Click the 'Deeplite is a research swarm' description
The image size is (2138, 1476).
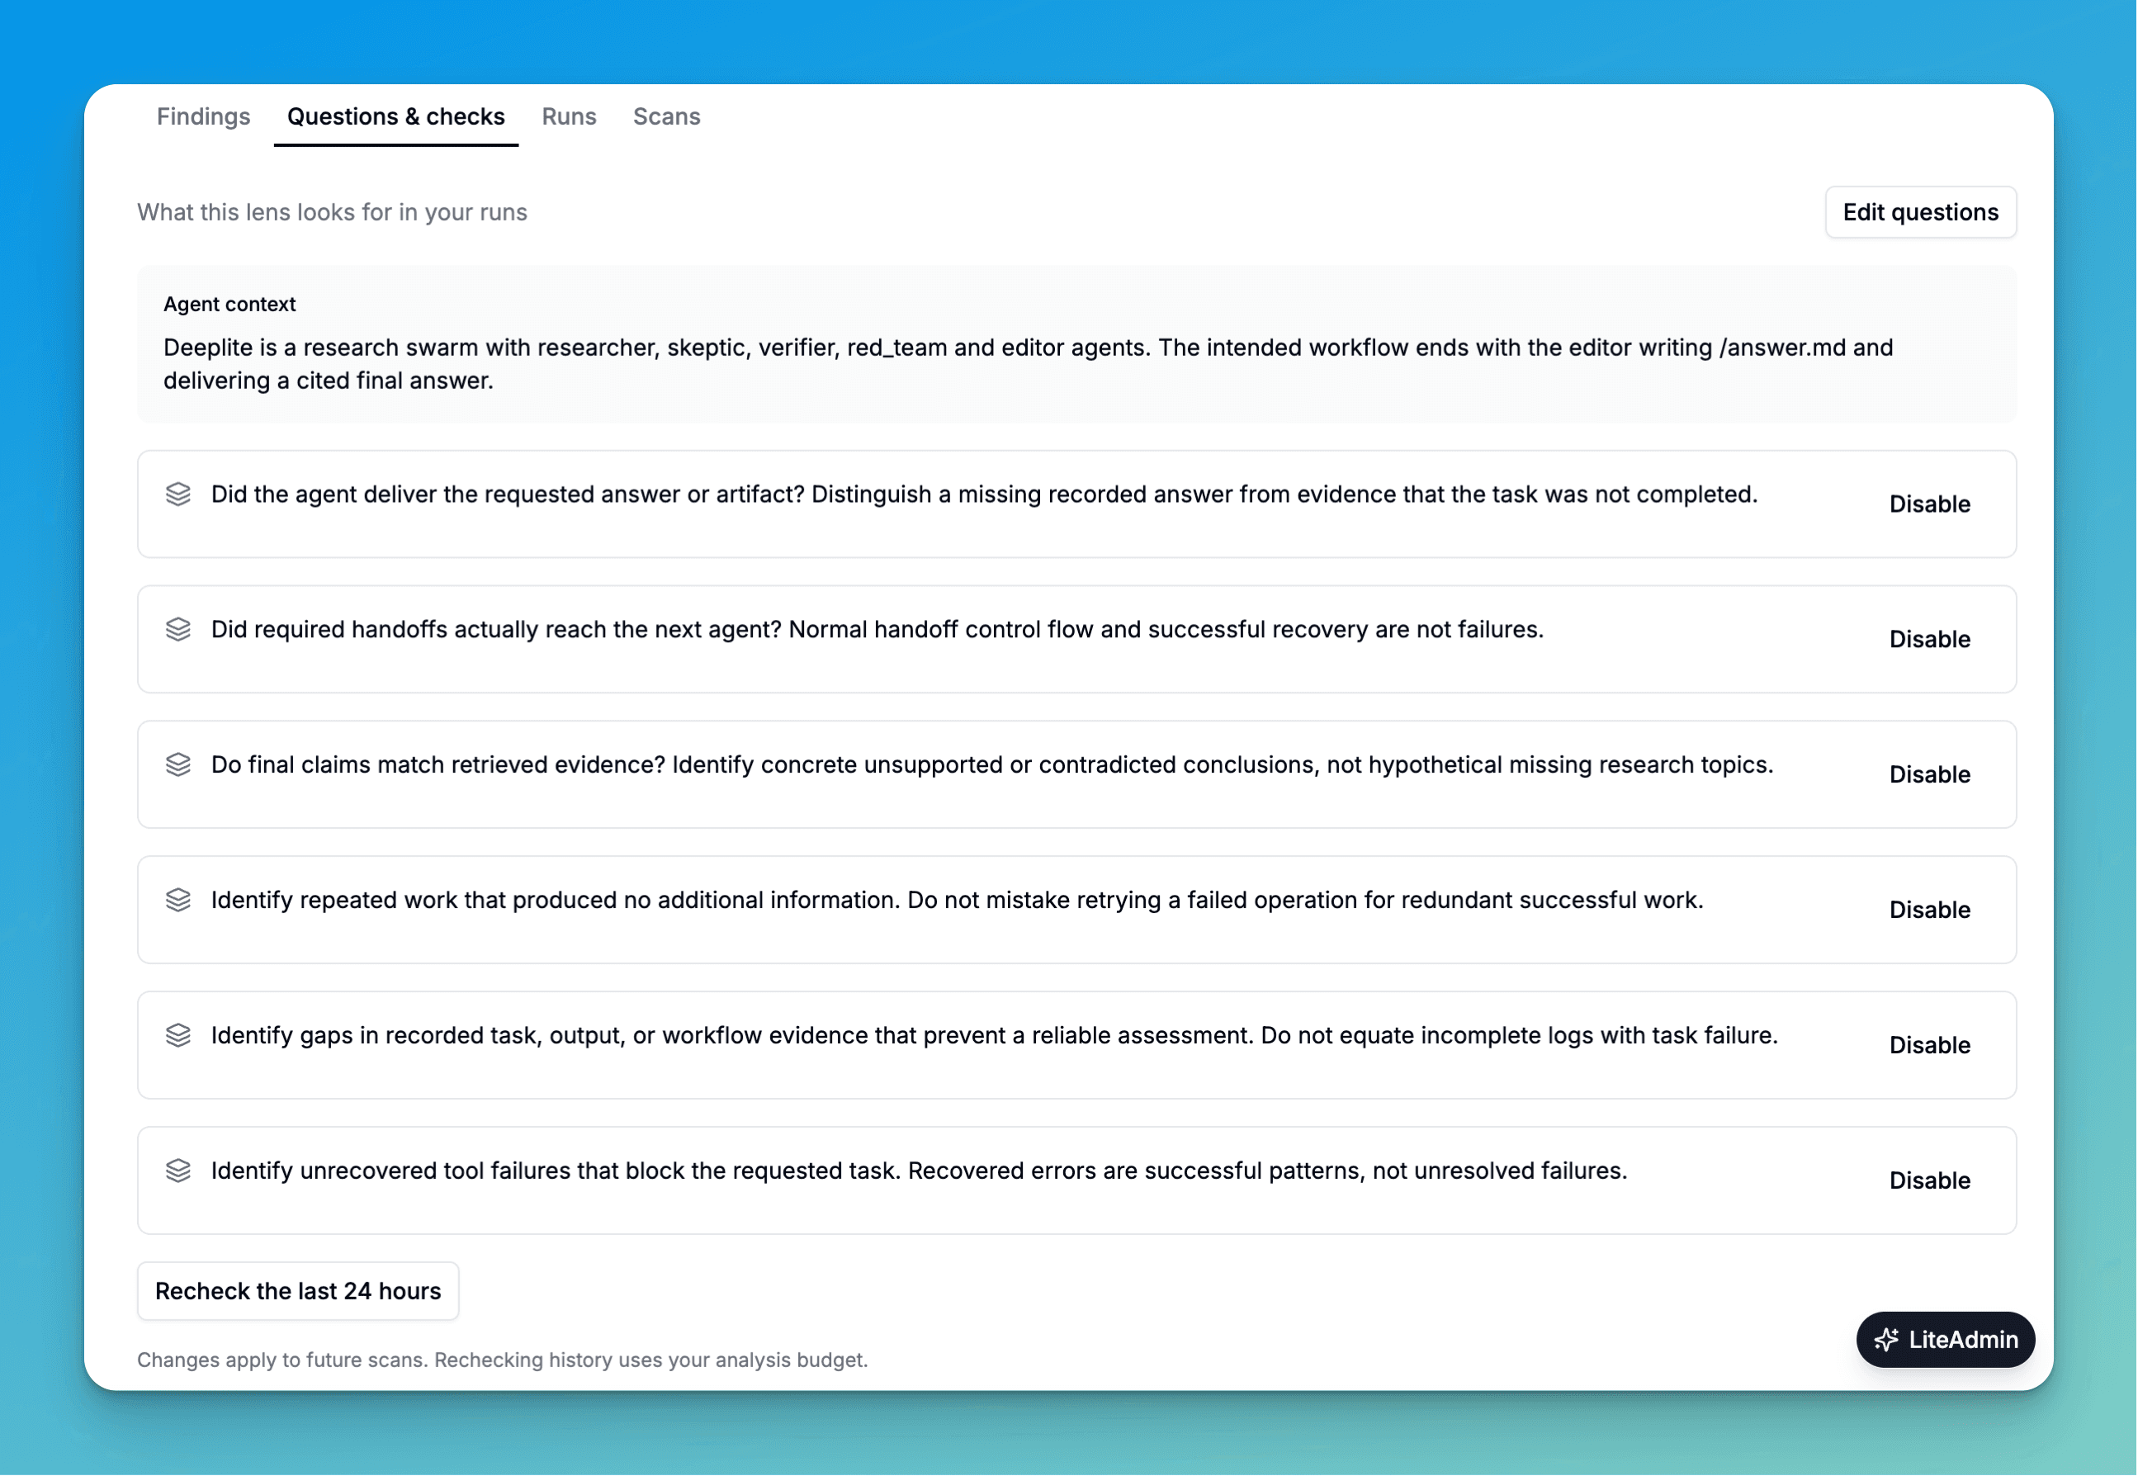pos(1029,363)
